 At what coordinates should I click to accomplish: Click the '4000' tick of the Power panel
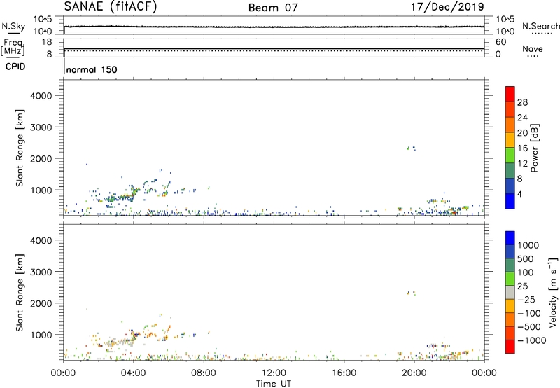click(41, 96)
